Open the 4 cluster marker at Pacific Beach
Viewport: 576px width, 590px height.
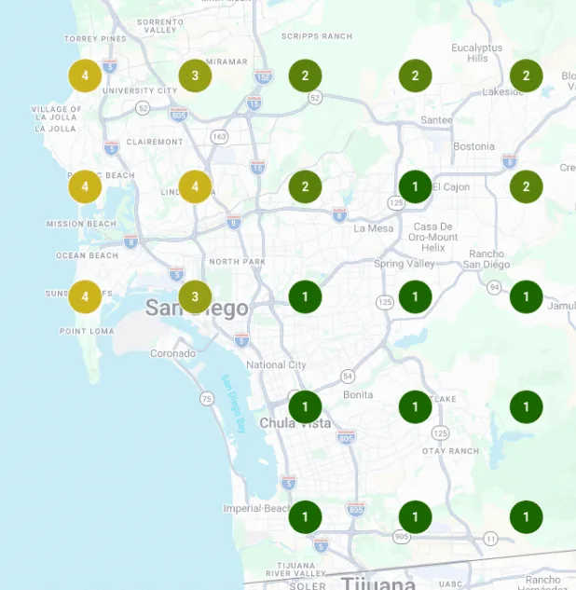(85, 186)
